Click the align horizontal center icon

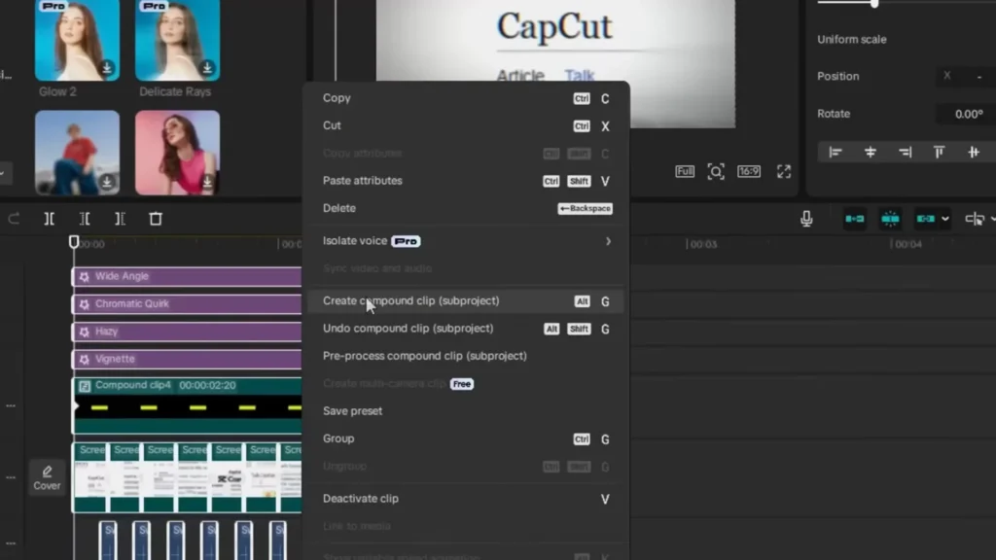pyautogui.click(x=871, y=152)
